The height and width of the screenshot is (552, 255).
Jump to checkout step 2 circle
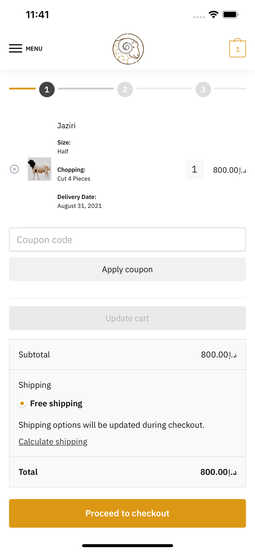tap(125, 89)
